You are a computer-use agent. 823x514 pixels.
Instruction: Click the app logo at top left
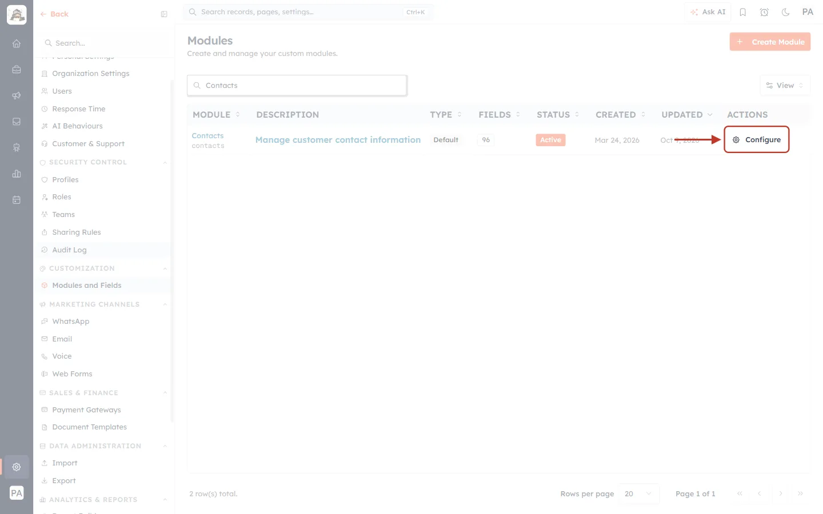click(17, 15)
